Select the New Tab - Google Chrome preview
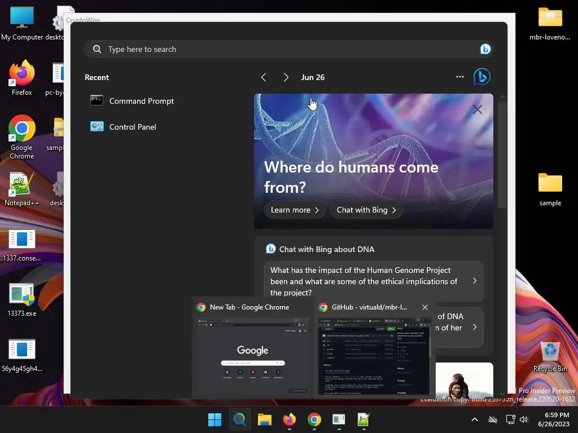578x433 pixels. [252, 347]
